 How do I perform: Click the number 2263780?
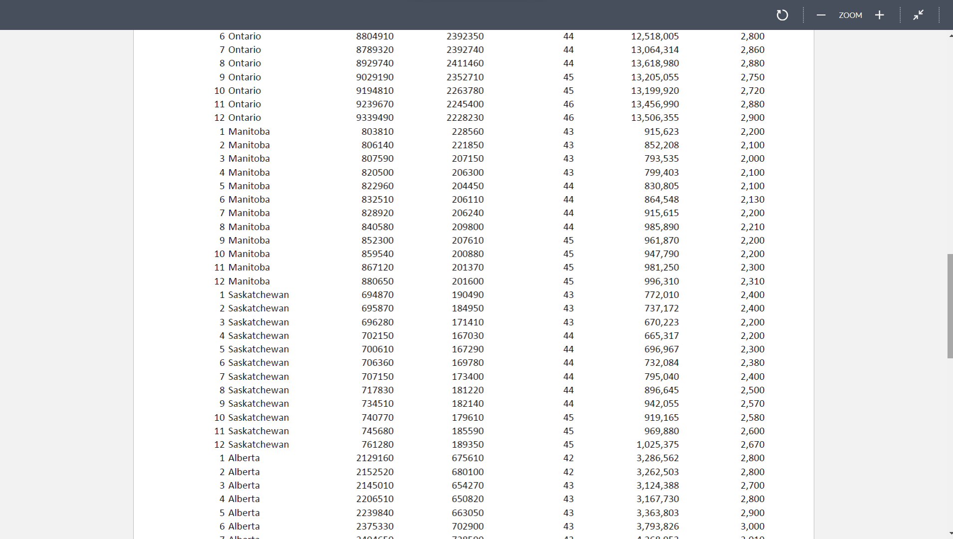[465, 91]
